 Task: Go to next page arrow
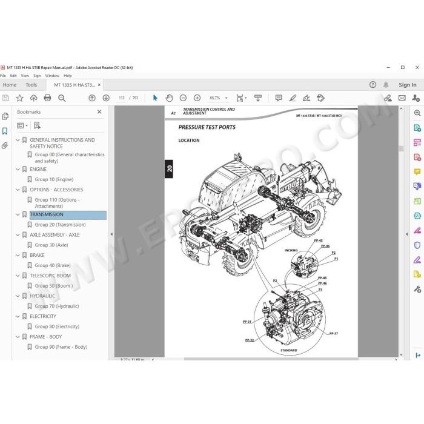tap(106, 98)
